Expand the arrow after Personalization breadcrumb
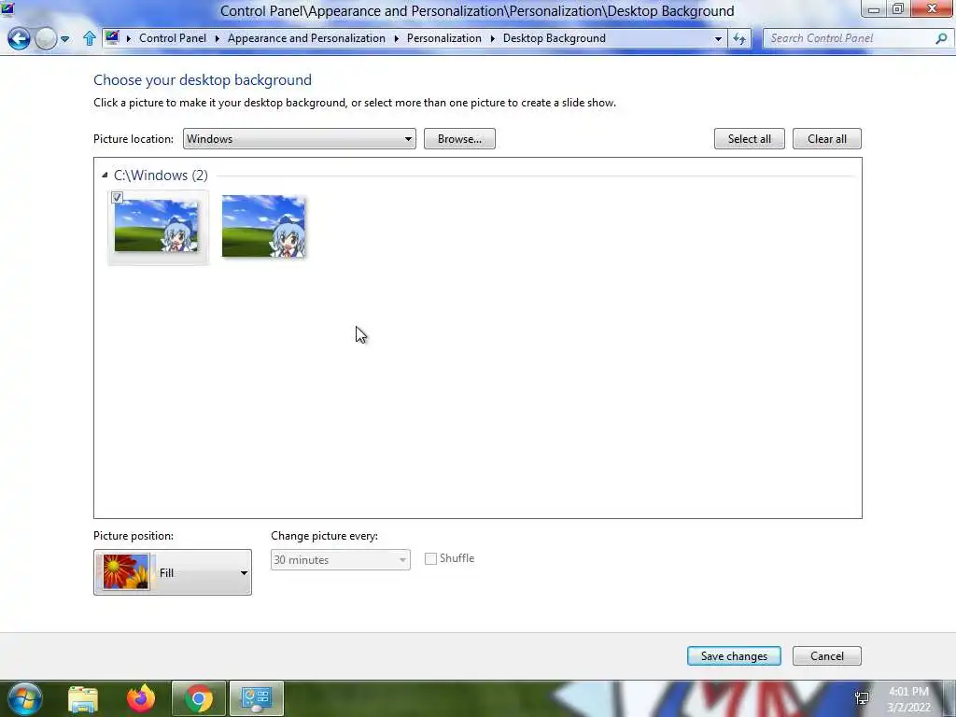 point(493,38)
